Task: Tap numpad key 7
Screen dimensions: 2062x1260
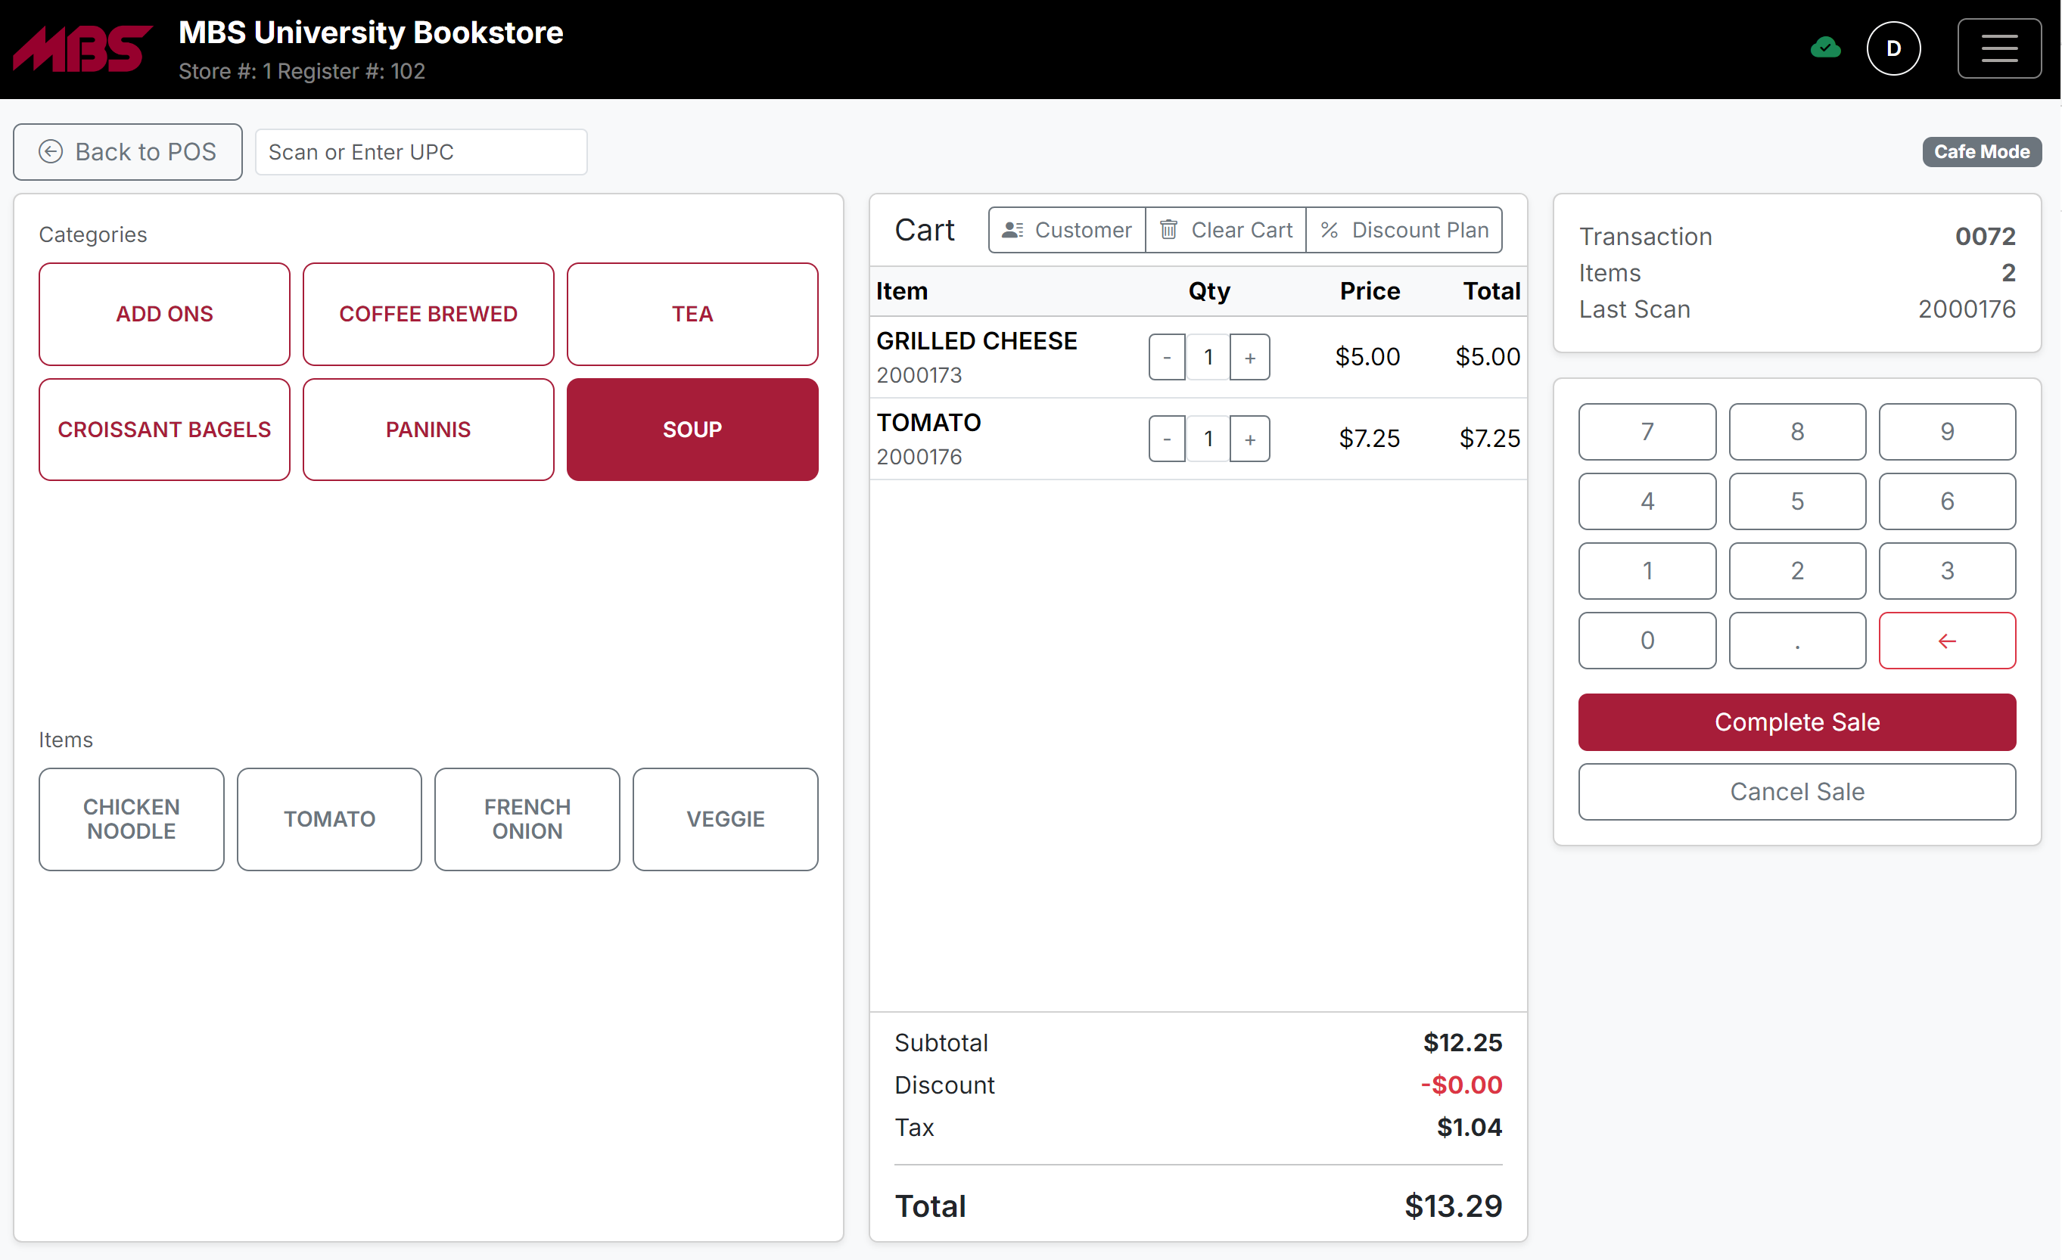Action: click(1647, 432)
